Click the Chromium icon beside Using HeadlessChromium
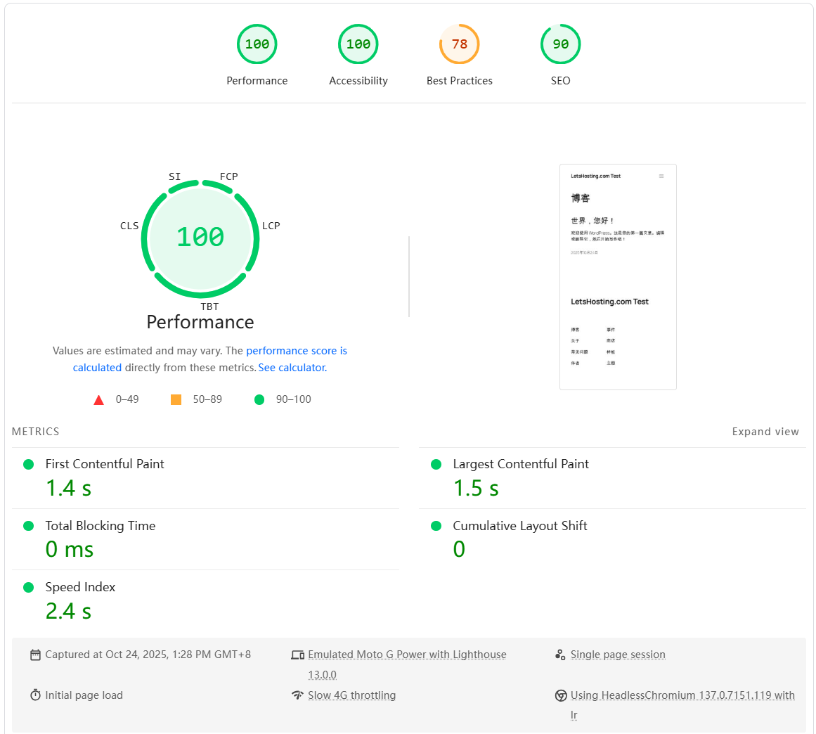This screenshot has height=734, width=816. [x=560, y=695]
